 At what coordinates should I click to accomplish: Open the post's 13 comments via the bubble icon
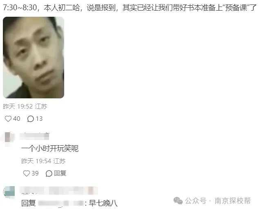coord(31,119)
